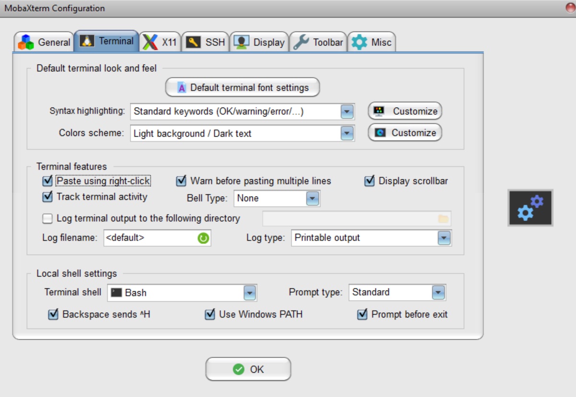Toggle Paste using right-click checkbox
Image resolution: width=576 pixels, height=397 pixels.
coord(47,181)
